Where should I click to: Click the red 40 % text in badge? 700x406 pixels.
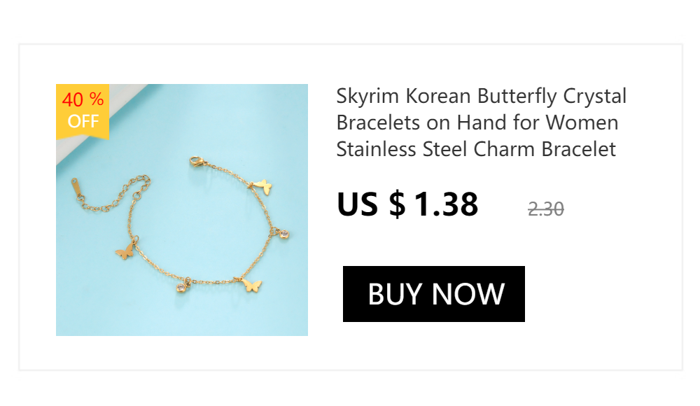83,99
